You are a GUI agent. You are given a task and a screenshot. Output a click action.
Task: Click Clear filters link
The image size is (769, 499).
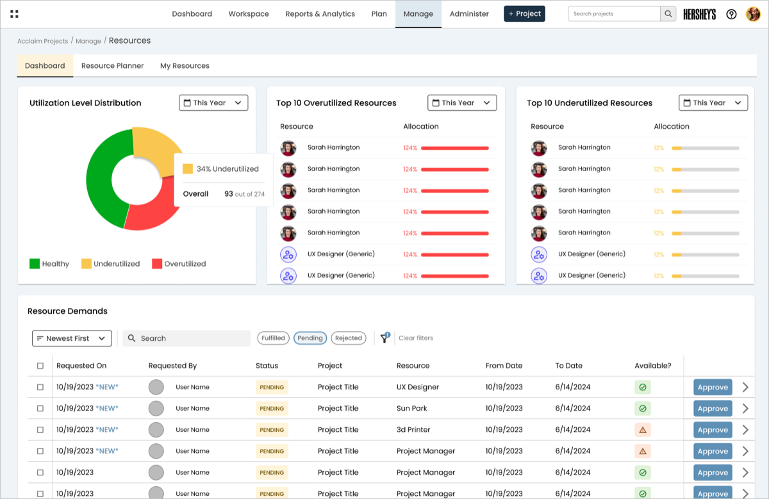416,338
